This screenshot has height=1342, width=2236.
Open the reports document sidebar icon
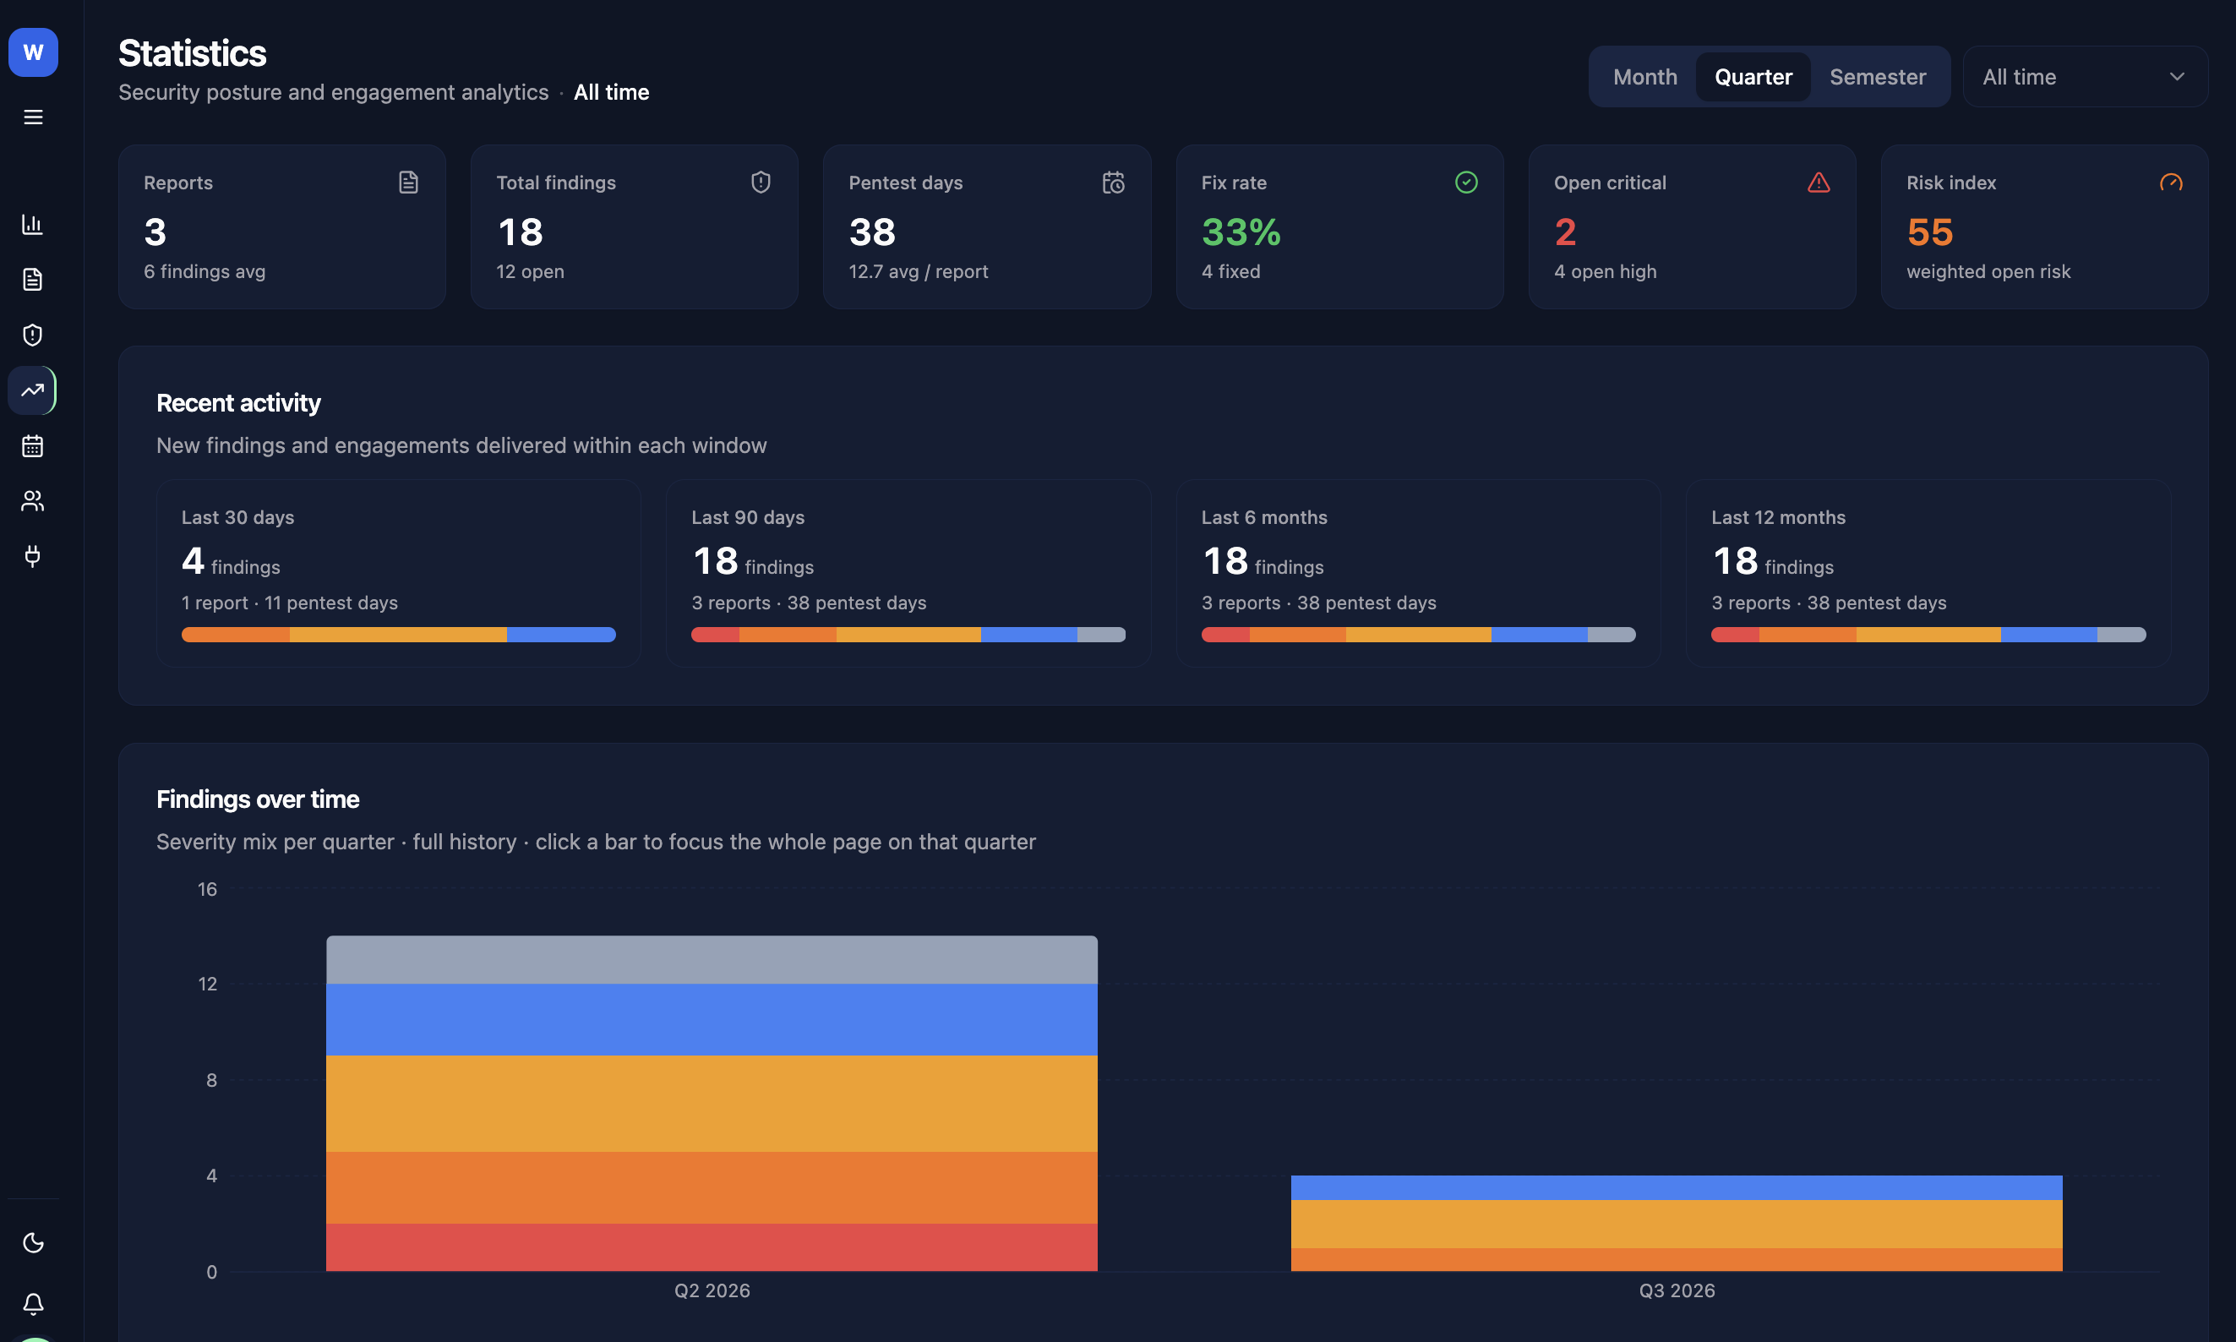[33, 280]
